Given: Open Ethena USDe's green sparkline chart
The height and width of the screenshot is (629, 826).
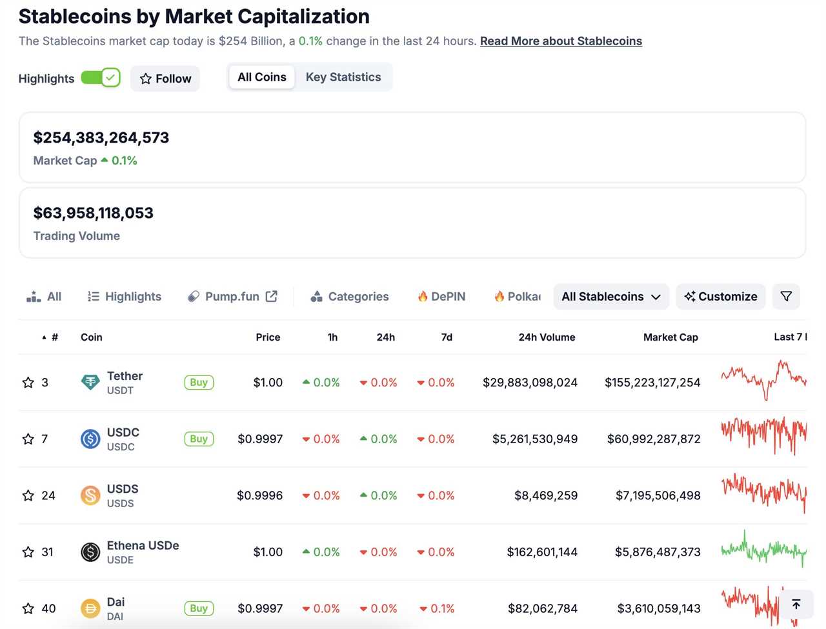Looking at the screenshot, I should (x=764, y=549).
